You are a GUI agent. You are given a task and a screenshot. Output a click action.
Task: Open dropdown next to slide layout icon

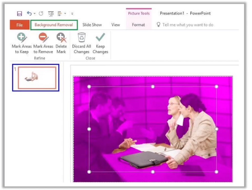[x=65, y=13]
